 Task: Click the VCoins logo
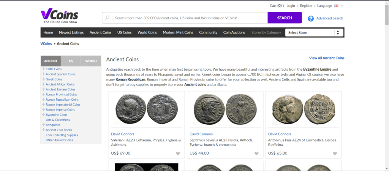pyautogui.click(x=59, y=16)
